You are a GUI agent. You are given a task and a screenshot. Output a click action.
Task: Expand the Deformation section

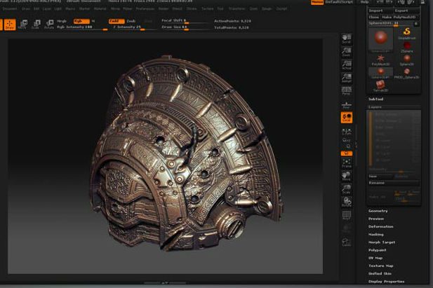(x=381, y=226)
